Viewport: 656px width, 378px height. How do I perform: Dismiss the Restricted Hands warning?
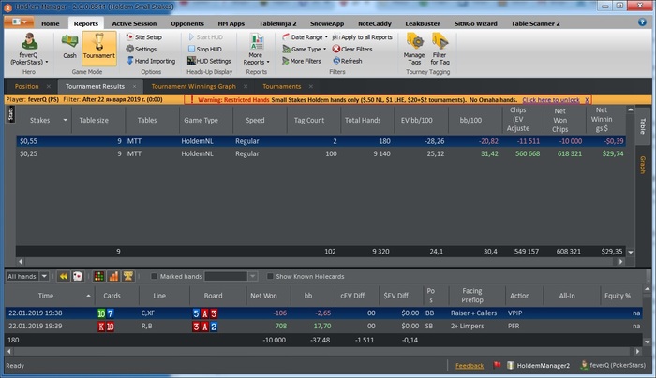pyautogui.click(x=587, y=100)
